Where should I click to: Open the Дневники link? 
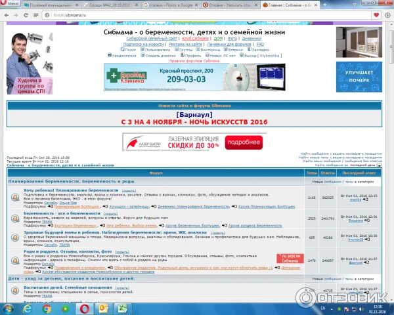click(x=252, y=39)
